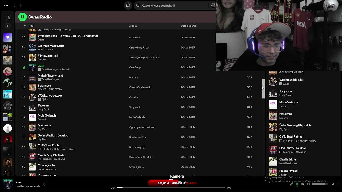The height and width of the screenshot is (192, 342).
Task: Open Café Belga album link
Action: pyautogui.click(x=135, y=67)
